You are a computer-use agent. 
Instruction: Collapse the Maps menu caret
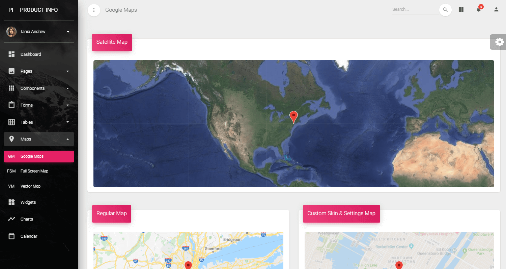click(67, 139)
